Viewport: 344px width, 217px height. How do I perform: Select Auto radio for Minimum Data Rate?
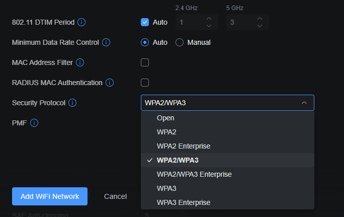coord(145,42)
